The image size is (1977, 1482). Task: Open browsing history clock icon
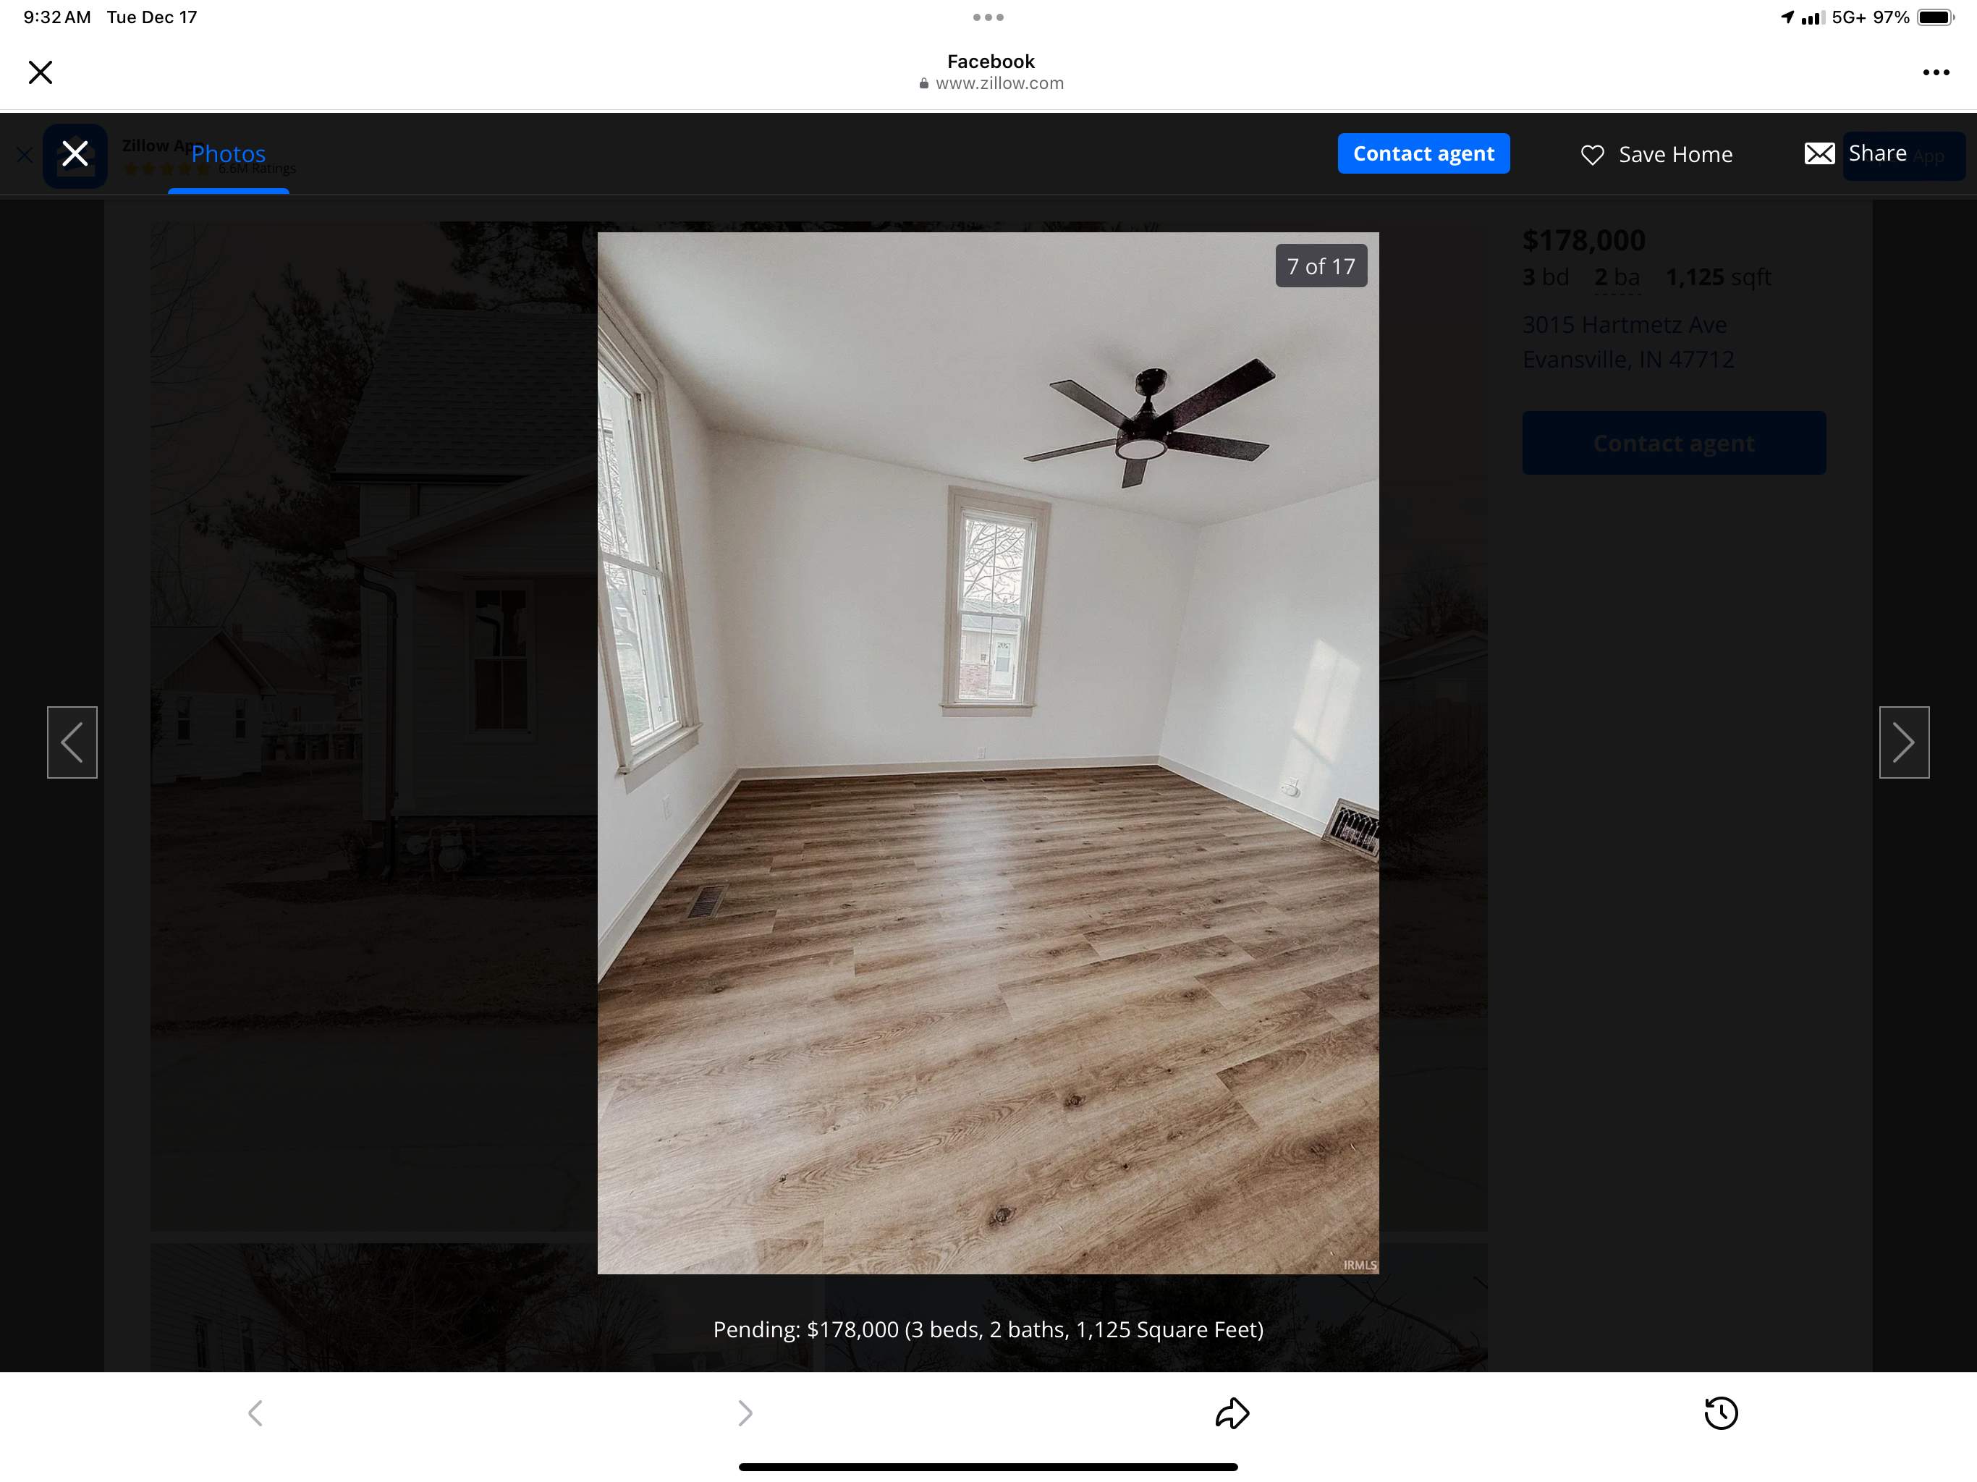click(1721, 1413)
